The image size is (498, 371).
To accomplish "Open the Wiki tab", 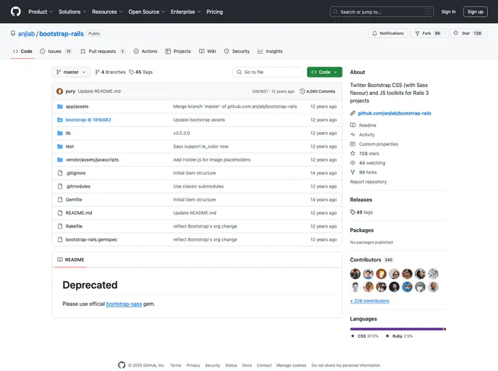I will click(208, 51).
